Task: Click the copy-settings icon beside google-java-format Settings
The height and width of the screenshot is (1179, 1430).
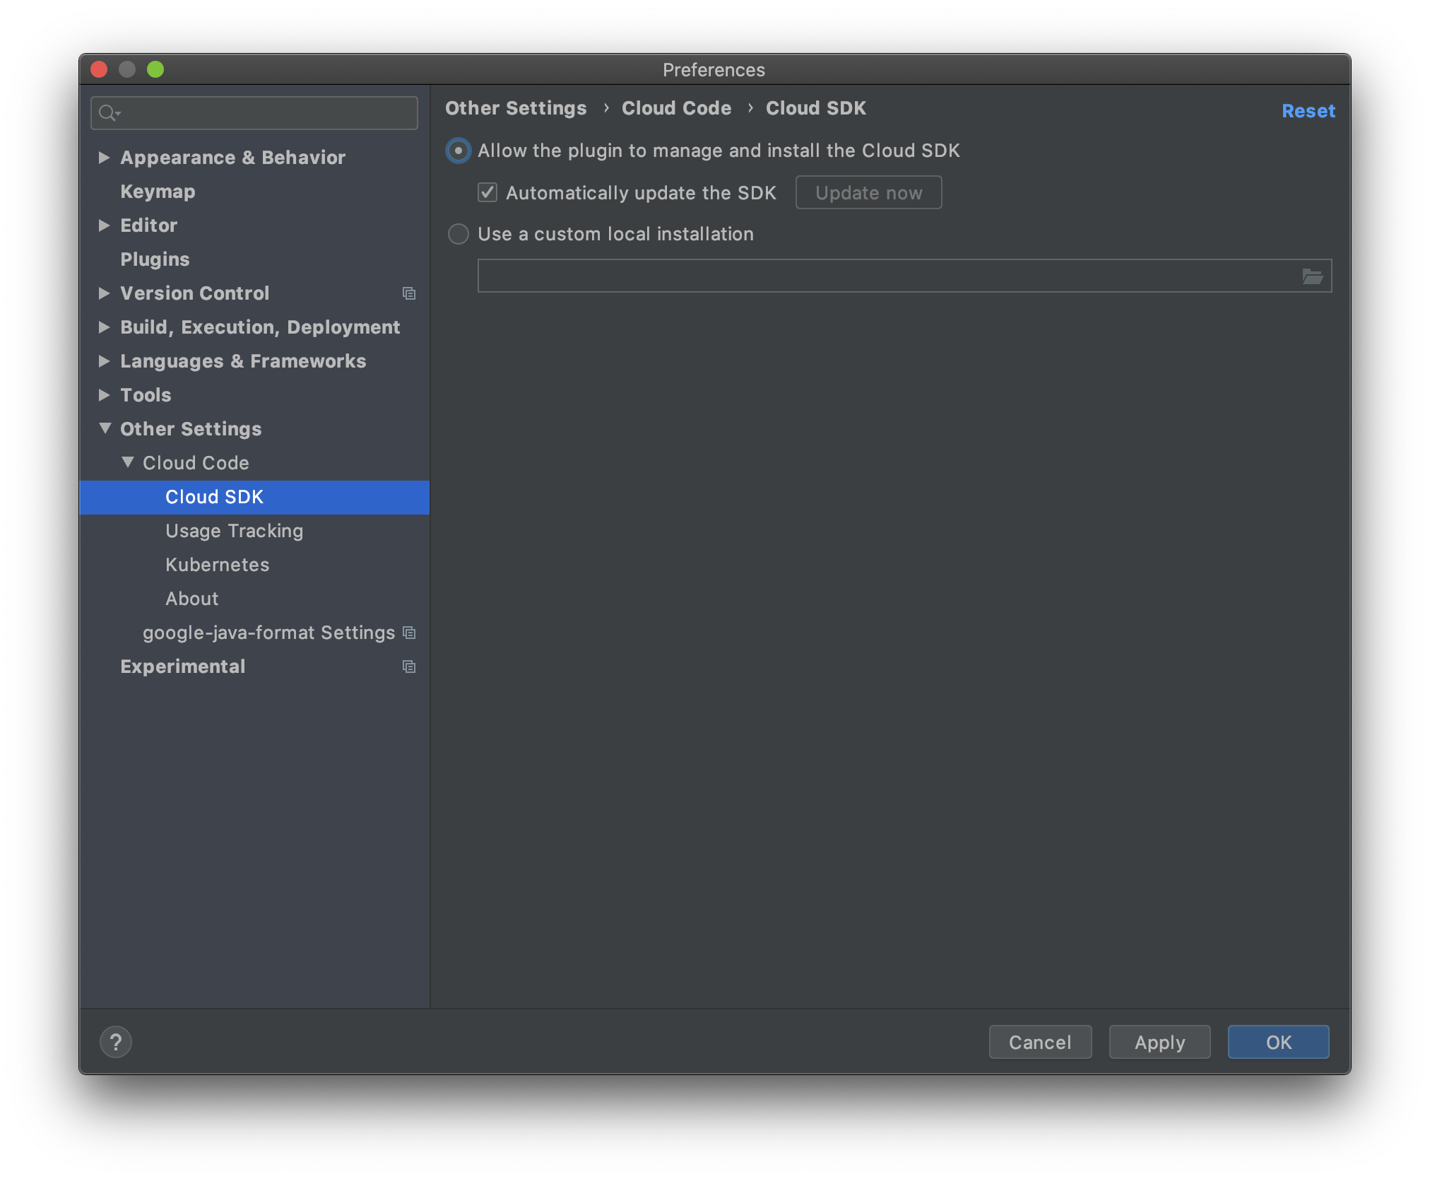Action: 408,633
